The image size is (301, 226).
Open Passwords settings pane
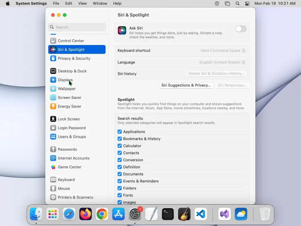pyautogui.click(x=77, y=149)
